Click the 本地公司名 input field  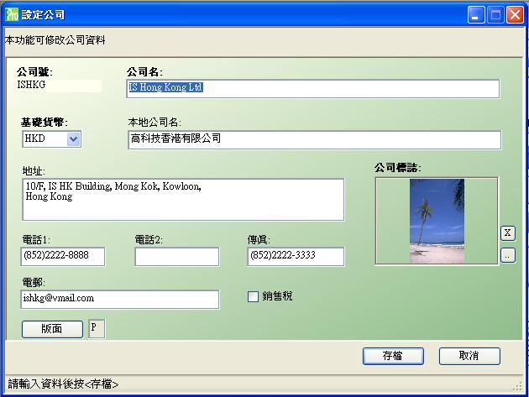point(313,139)
